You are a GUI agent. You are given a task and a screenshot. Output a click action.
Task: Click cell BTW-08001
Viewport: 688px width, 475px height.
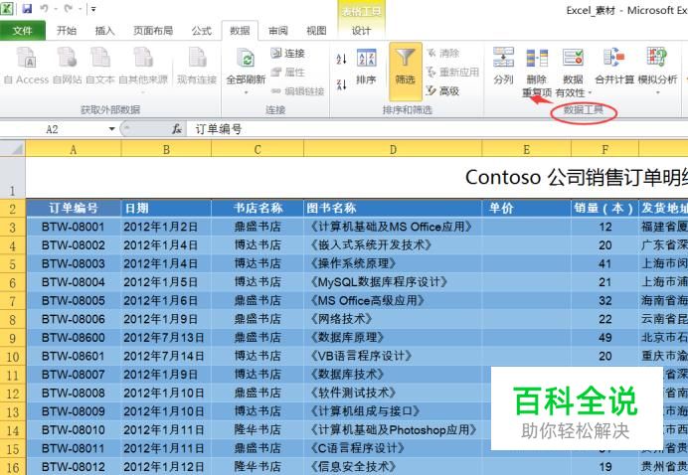pos(74,227)
